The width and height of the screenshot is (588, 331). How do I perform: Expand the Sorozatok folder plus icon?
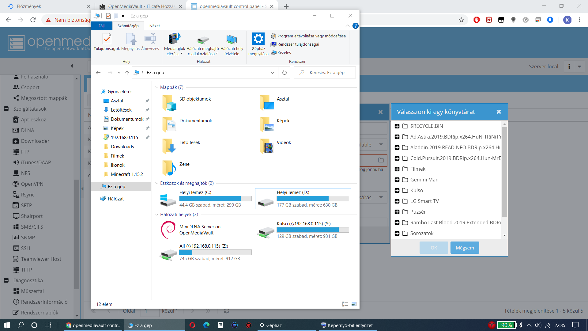[x=397, y=234]
